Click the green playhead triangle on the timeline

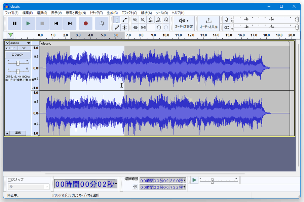(11, 35)
